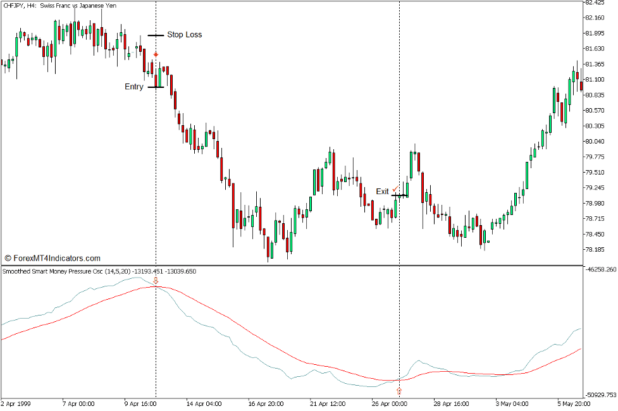Click the 2 Apr 1999 date label
This screenshot has width=618, height=411.
[16, 403]
